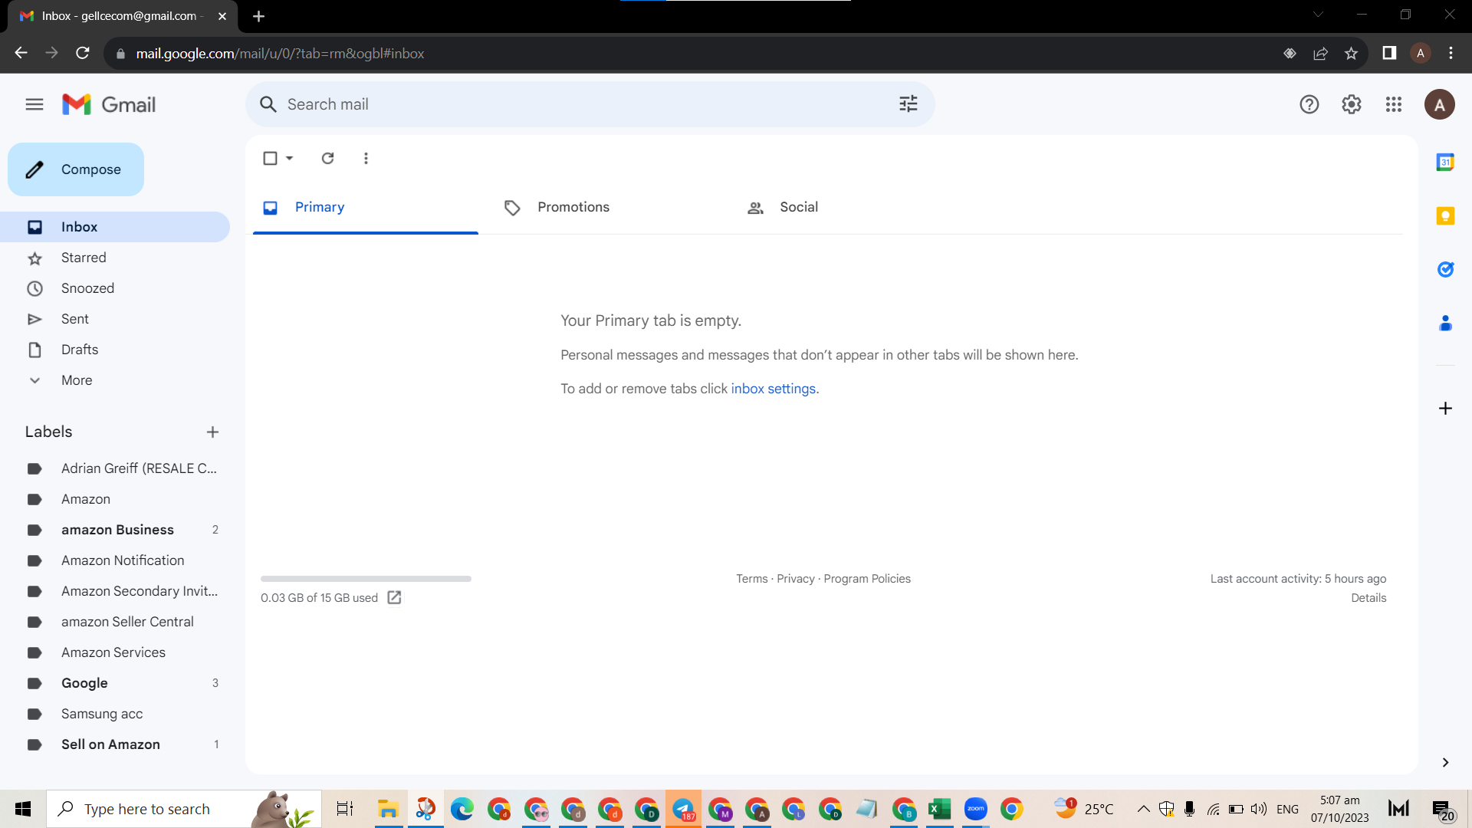Viewport: 1472px width, 828px height.
Task: Open the amazon Business label
Action: (x=115, y=530)
